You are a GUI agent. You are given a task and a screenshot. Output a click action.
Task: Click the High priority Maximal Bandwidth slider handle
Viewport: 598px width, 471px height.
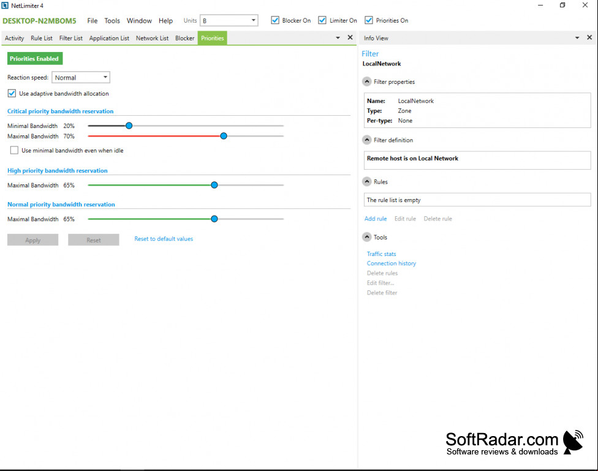click(x=214, y=185)
